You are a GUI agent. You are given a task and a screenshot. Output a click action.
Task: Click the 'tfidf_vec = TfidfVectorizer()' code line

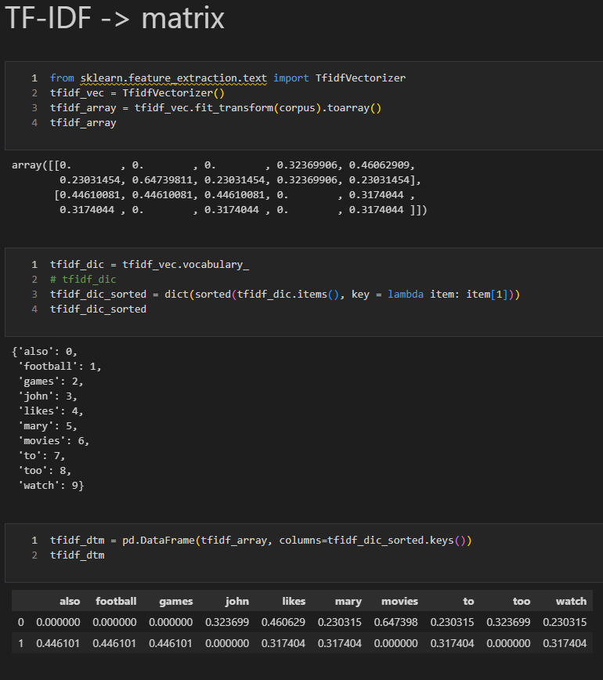137,92
